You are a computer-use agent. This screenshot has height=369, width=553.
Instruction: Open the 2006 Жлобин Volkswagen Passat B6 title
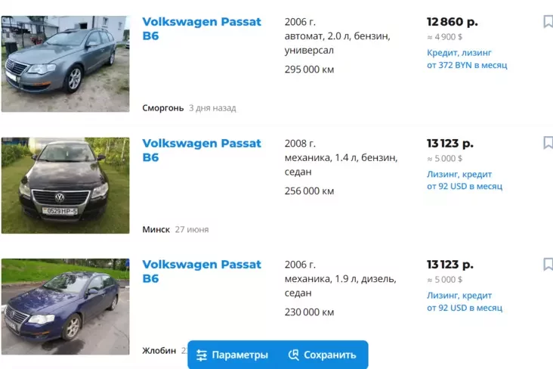202,271
